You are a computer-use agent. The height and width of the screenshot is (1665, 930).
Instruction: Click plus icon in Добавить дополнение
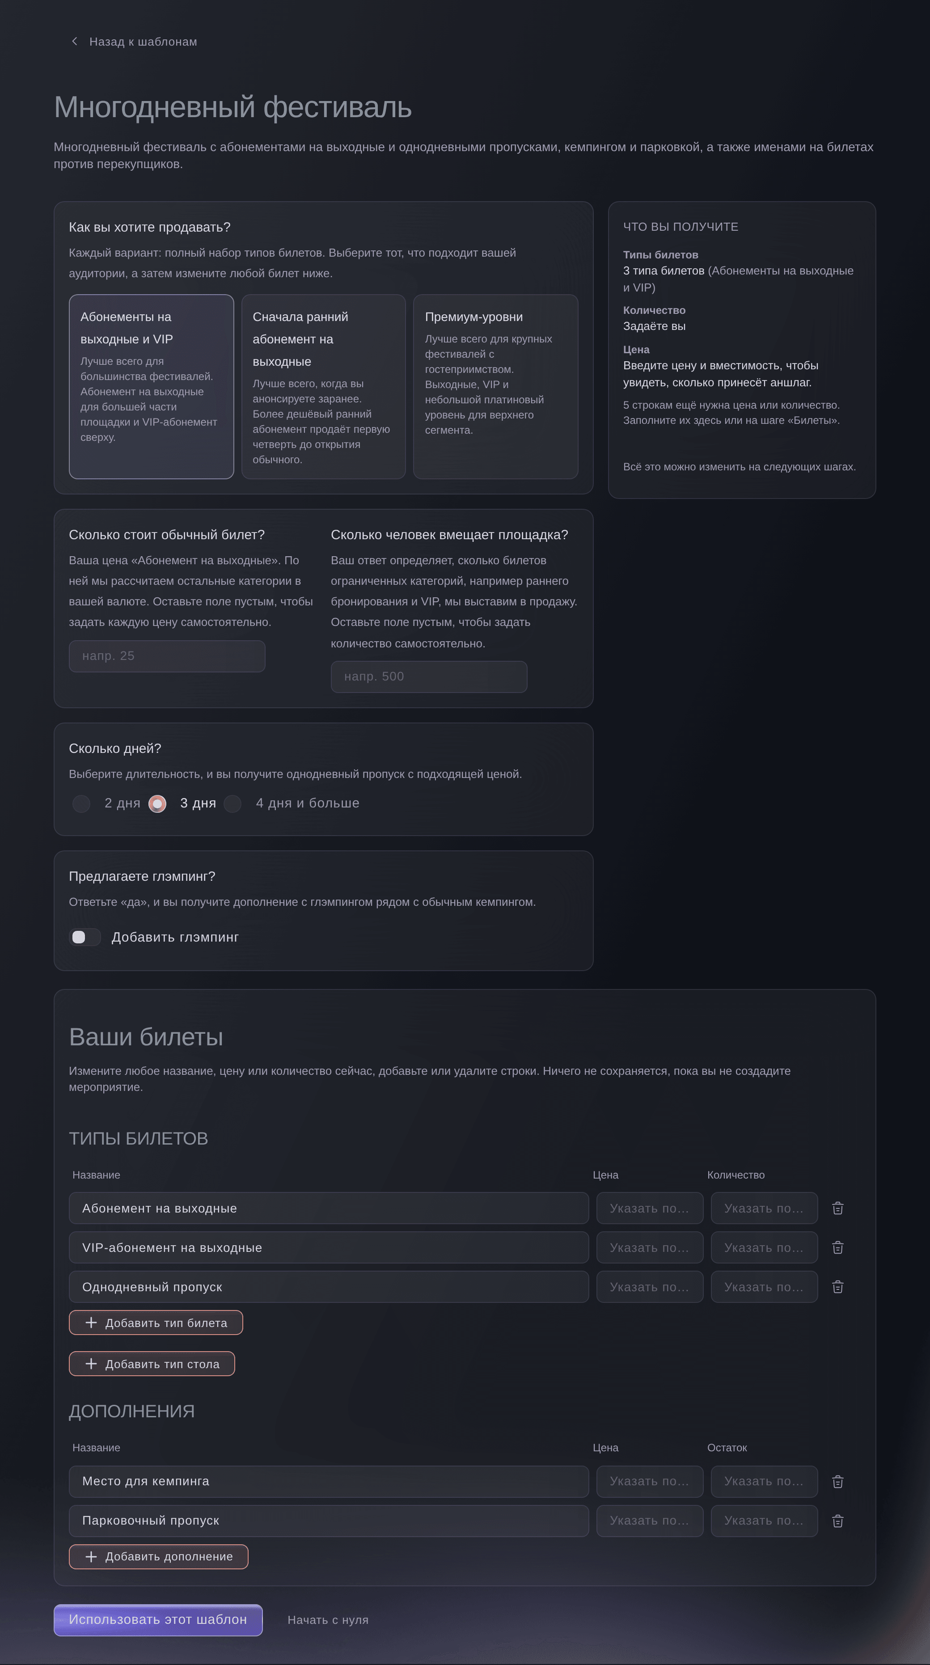[91, 1556]
